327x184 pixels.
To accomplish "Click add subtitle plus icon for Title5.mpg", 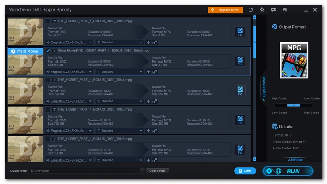I will click(x=148, y=131).
